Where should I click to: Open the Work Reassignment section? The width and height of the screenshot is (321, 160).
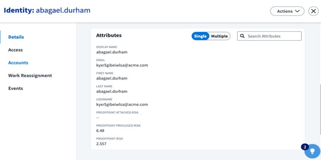pyautogui.click(x=30, y=76)
